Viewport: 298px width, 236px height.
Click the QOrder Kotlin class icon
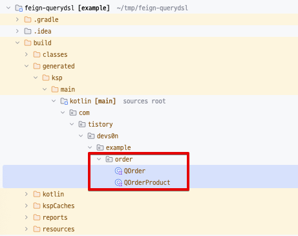click(118, 171)
